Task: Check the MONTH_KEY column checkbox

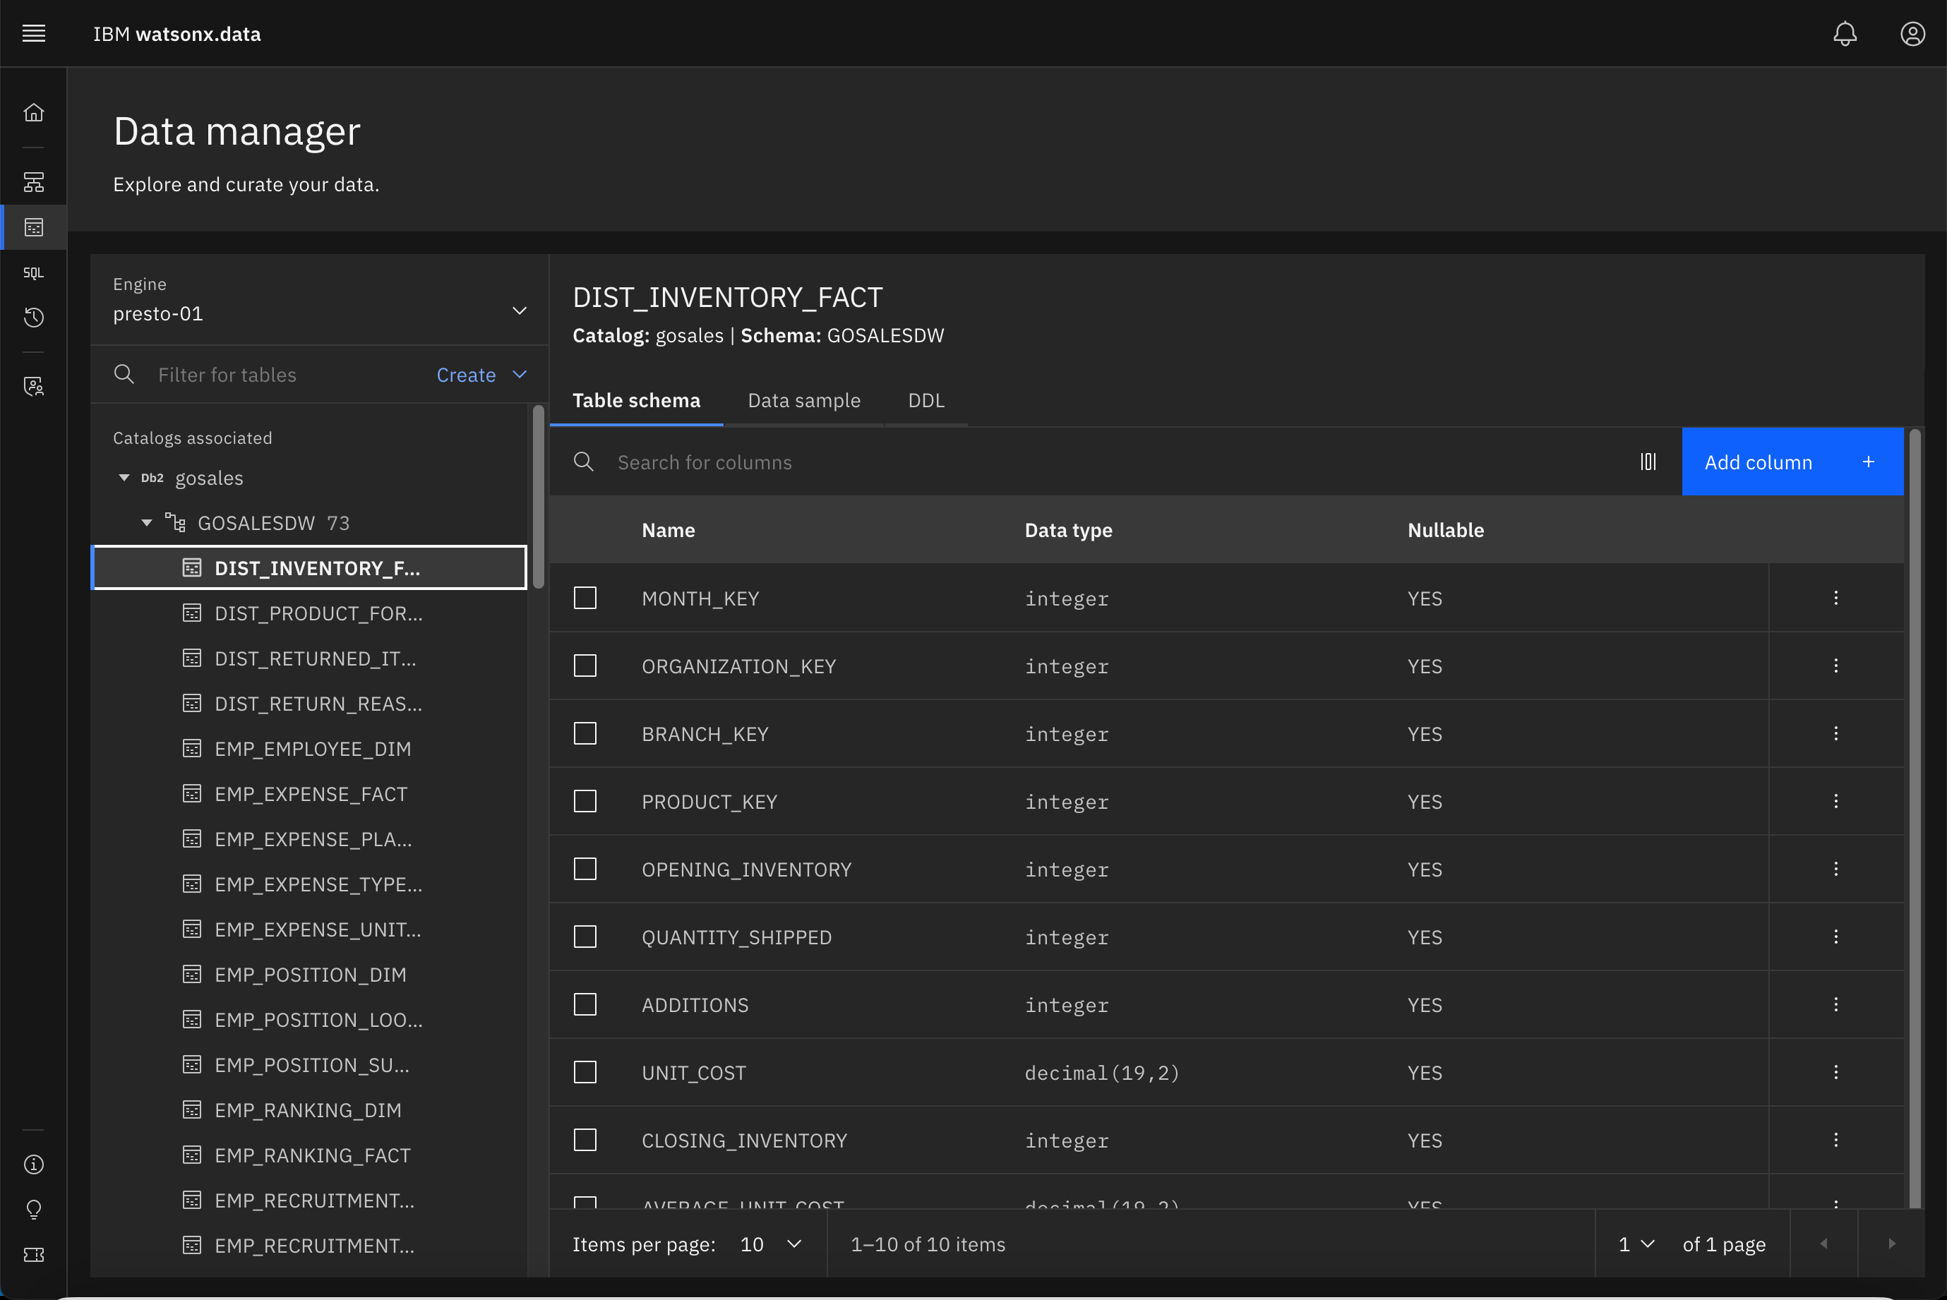Action: 585,598
